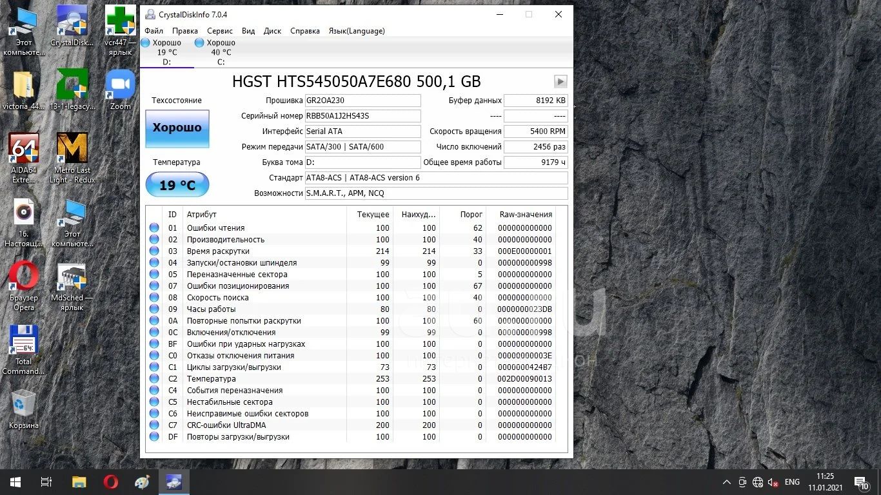Open the Windows Start menu

pos(15,482)
